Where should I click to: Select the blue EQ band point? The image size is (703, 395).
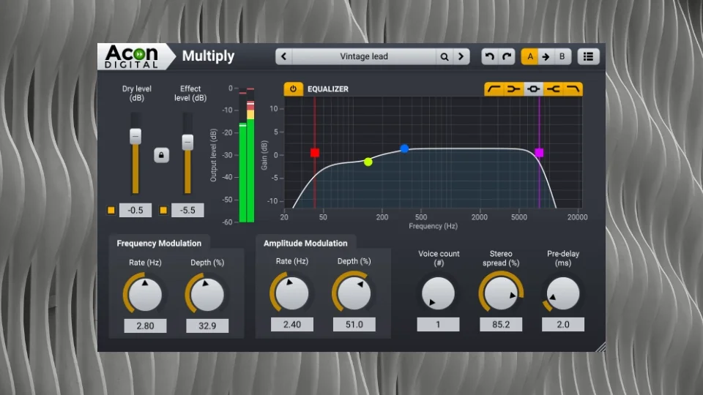404,148
